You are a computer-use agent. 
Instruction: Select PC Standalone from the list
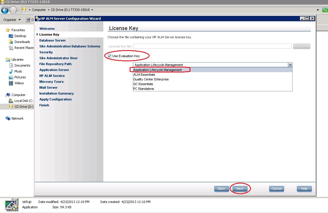tap(213, 89)
